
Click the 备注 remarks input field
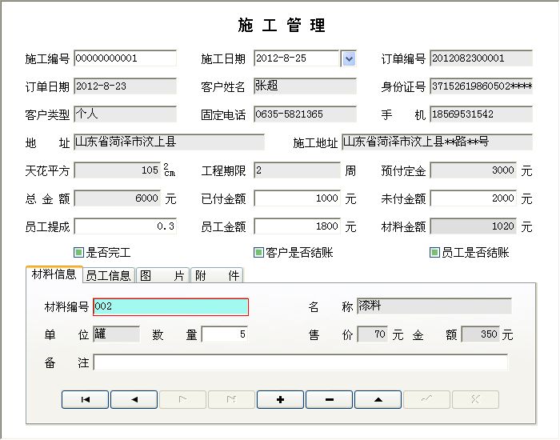pos(300,362)
